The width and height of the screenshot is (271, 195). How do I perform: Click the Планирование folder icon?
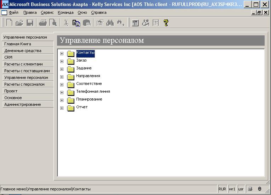(71, 100)
